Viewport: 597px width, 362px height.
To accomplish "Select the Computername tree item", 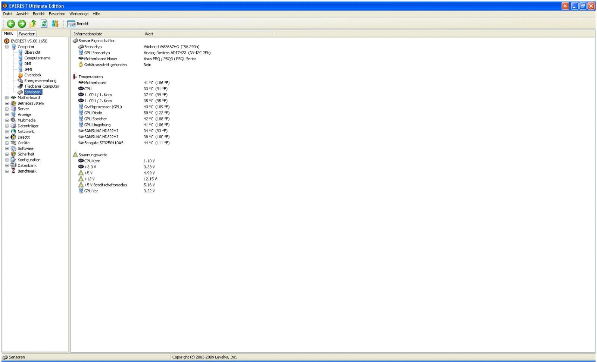I will pos(37,58).
